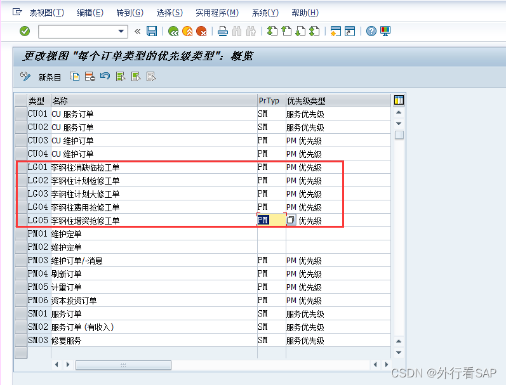The height and width of the screenshot is (385, 506).
Task: Select row LG01 with its row selector
Action: [21, 167]
